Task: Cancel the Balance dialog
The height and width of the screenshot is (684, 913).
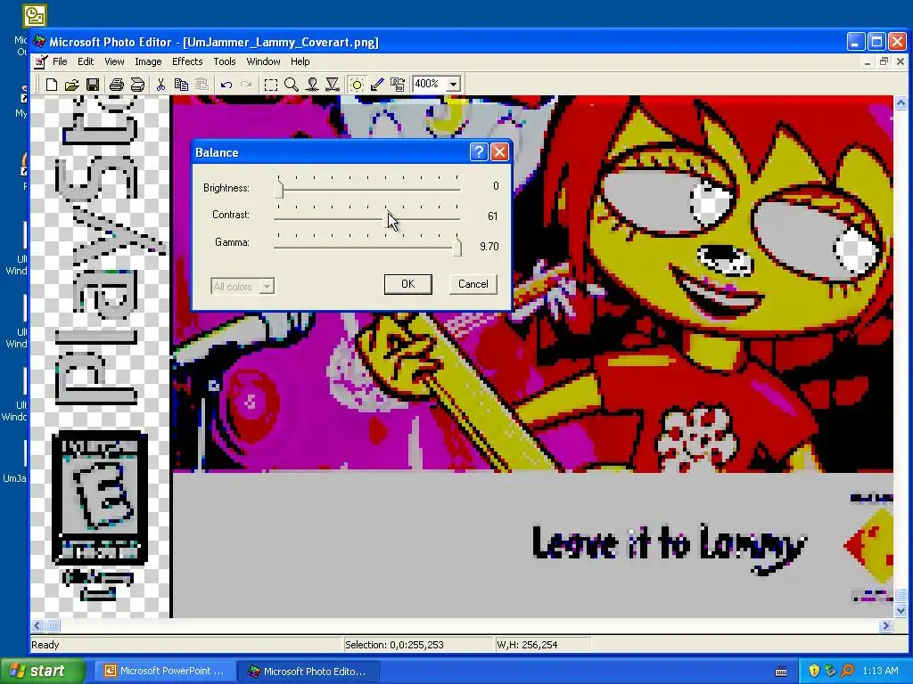Action: (473, 284)
